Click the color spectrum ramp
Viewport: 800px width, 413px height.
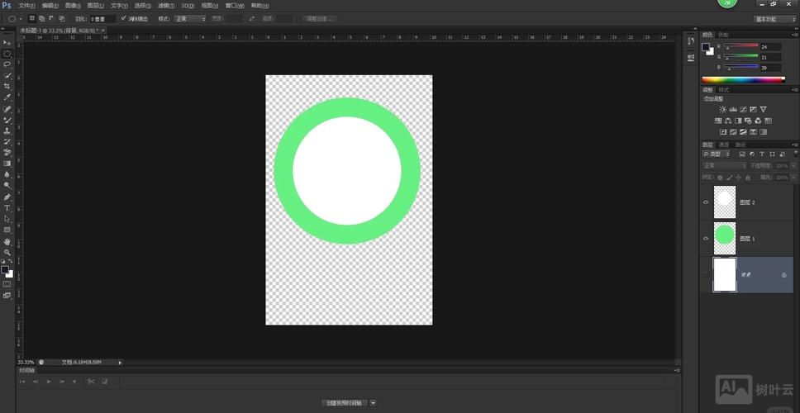tap(743, 79)
